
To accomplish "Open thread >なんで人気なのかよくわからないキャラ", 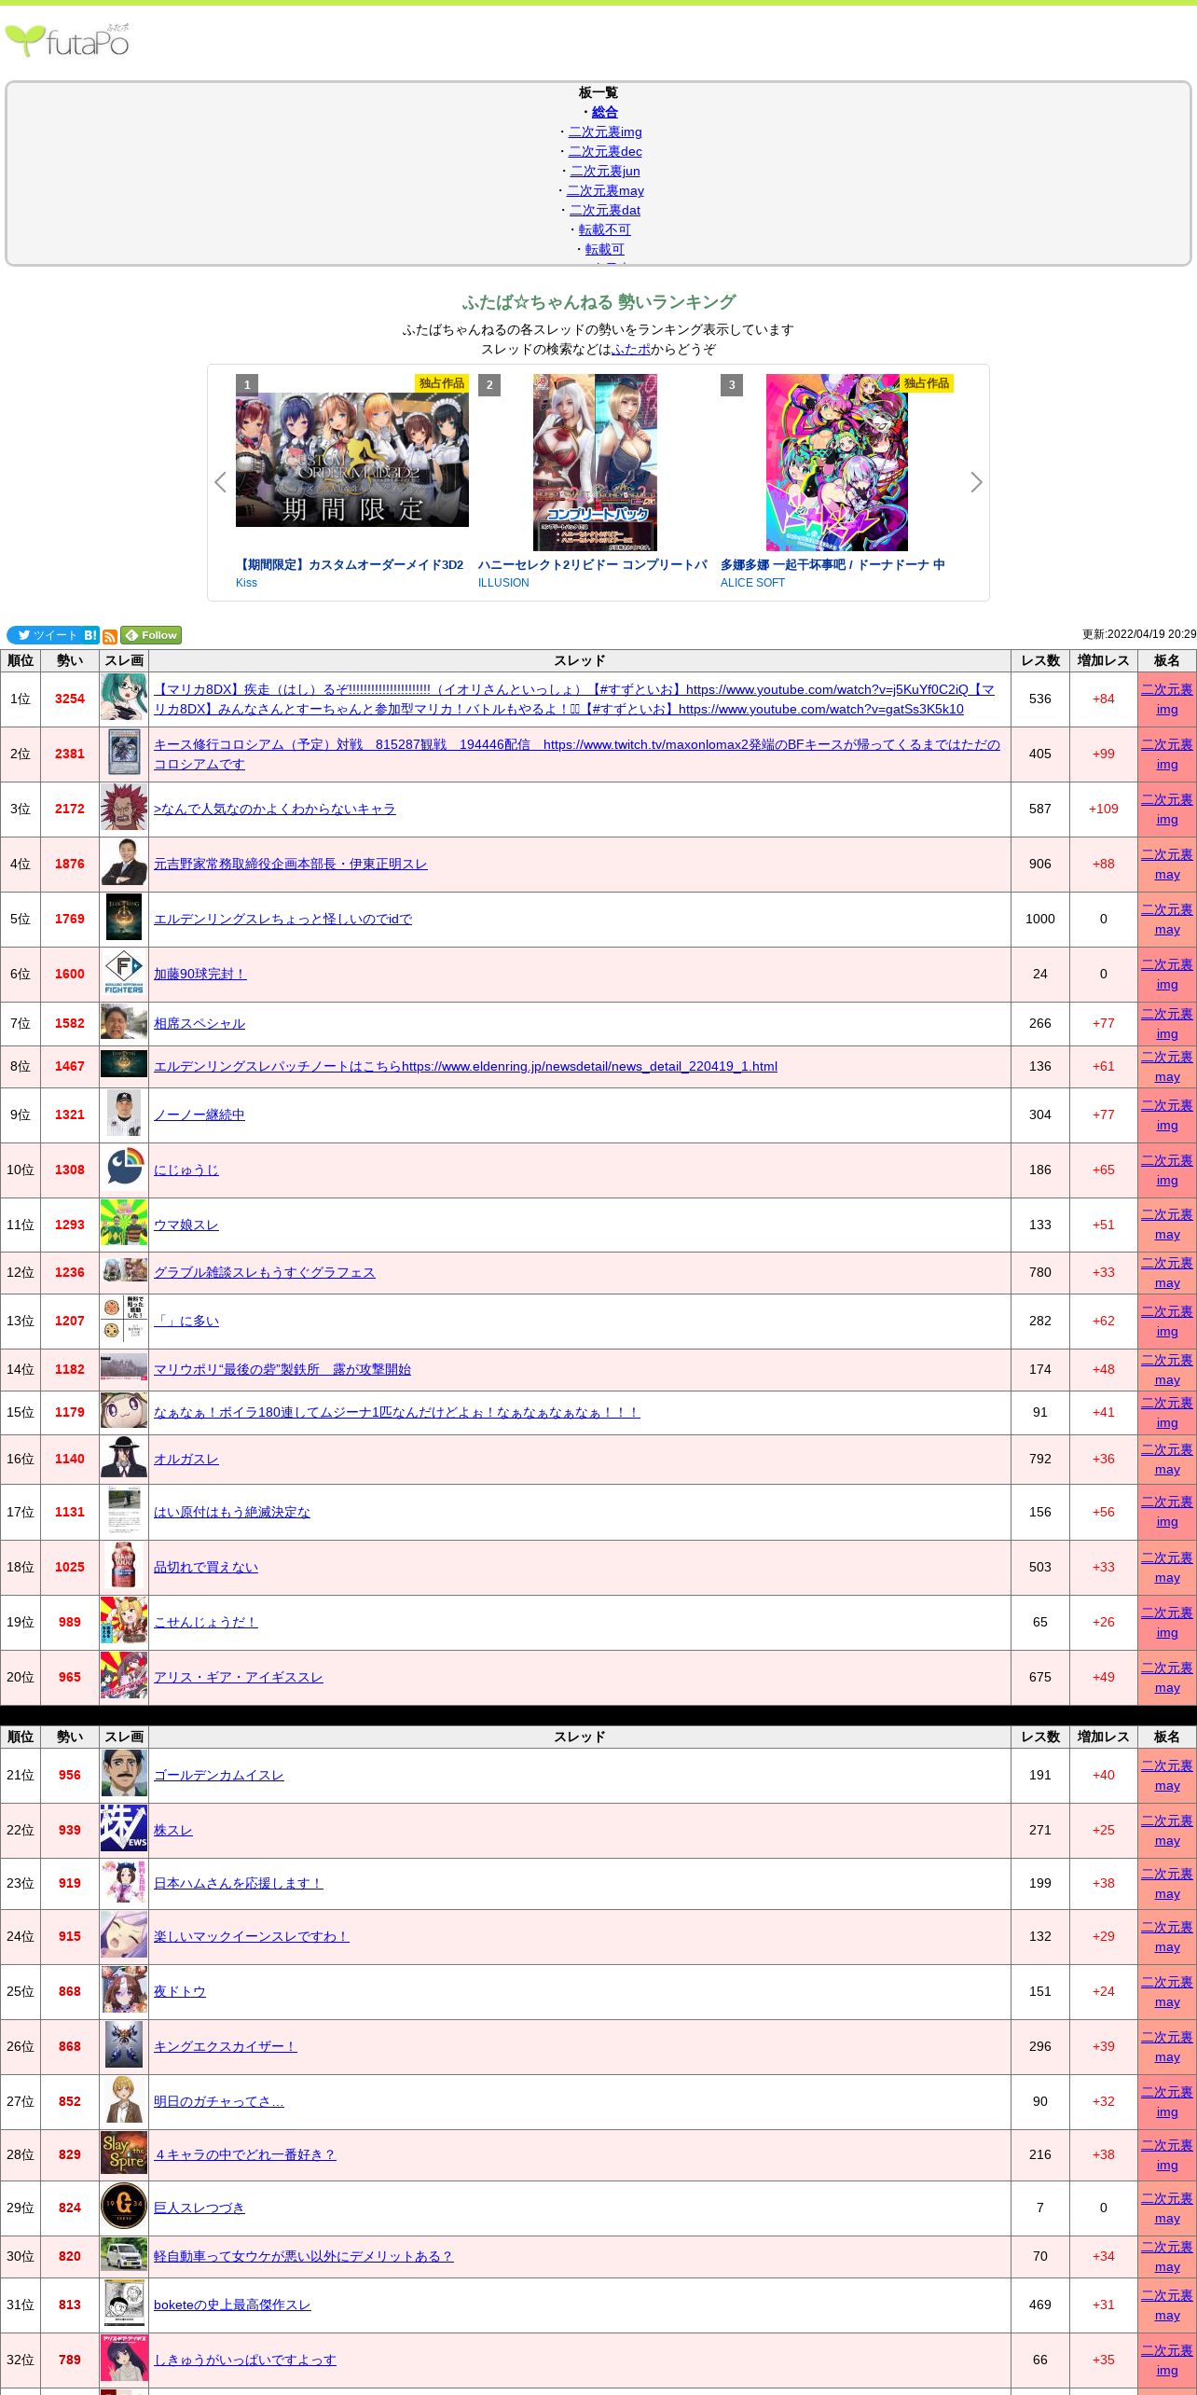I will [274, 809].
